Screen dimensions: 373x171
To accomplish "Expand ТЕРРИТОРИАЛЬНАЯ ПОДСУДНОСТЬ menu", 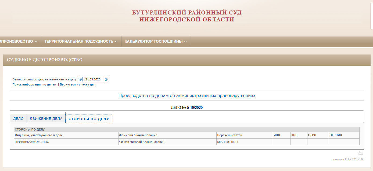I will click(81, 42).
